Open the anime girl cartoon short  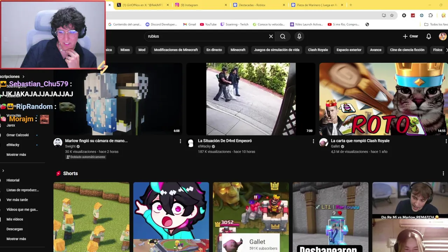(x=171, y=217)
